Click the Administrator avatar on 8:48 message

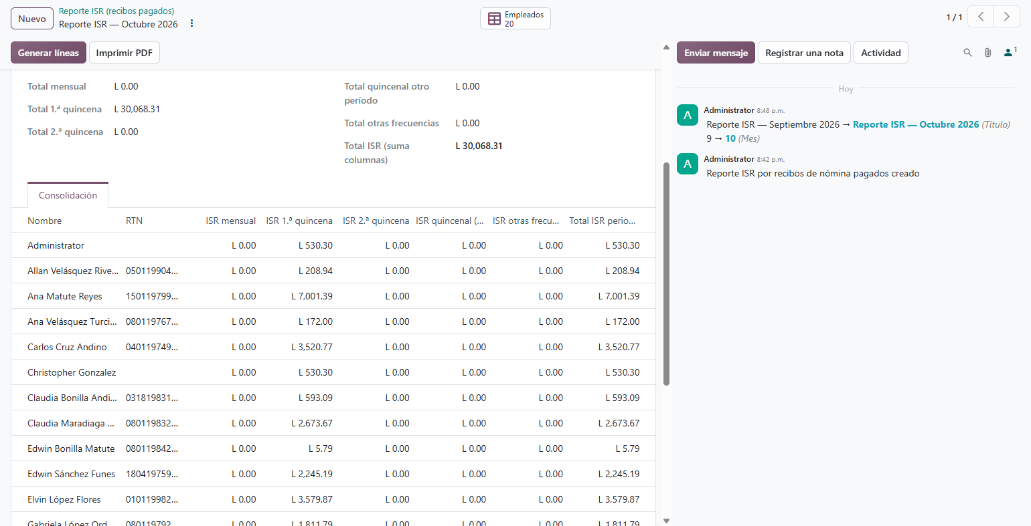[x=688, y=115]
